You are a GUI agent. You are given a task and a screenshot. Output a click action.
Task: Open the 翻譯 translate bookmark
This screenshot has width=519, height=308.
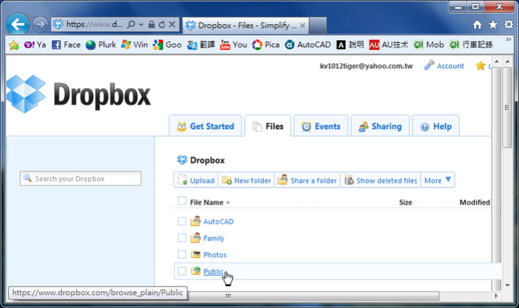pos(201,45)
